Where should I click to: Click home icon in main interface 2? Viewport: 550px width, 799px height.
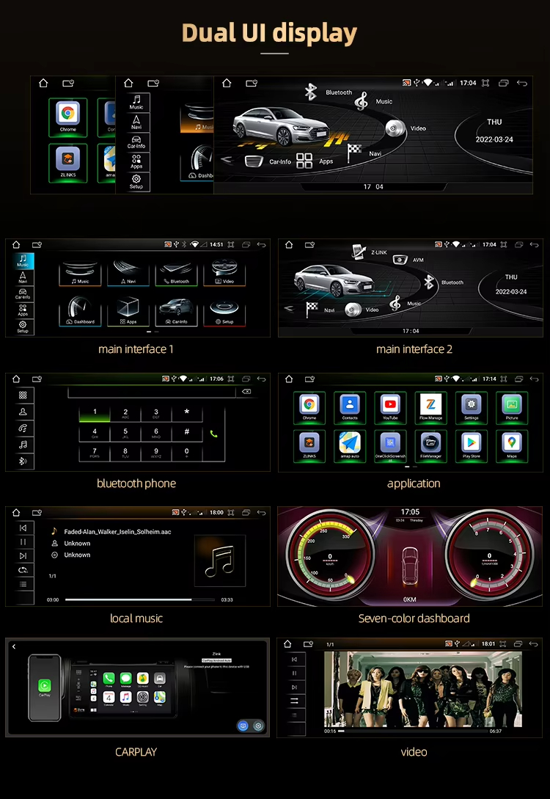(289, 244)
